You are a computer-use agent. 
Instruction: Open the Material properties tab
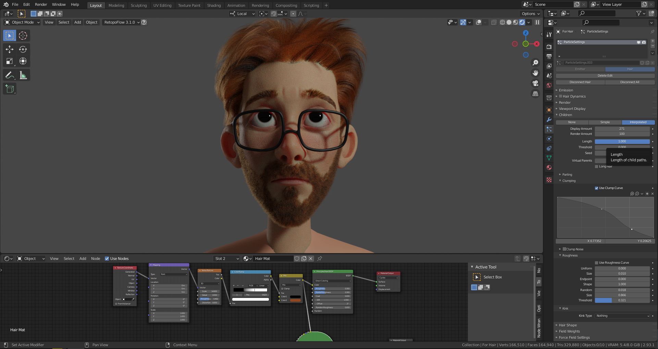click(x=549, y=167)
